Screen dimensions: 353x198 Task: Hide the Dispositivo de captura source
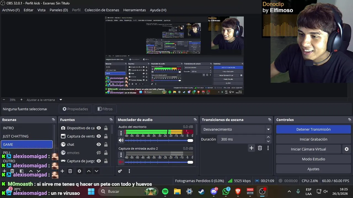pyautogui.click(x=98, y=128)
